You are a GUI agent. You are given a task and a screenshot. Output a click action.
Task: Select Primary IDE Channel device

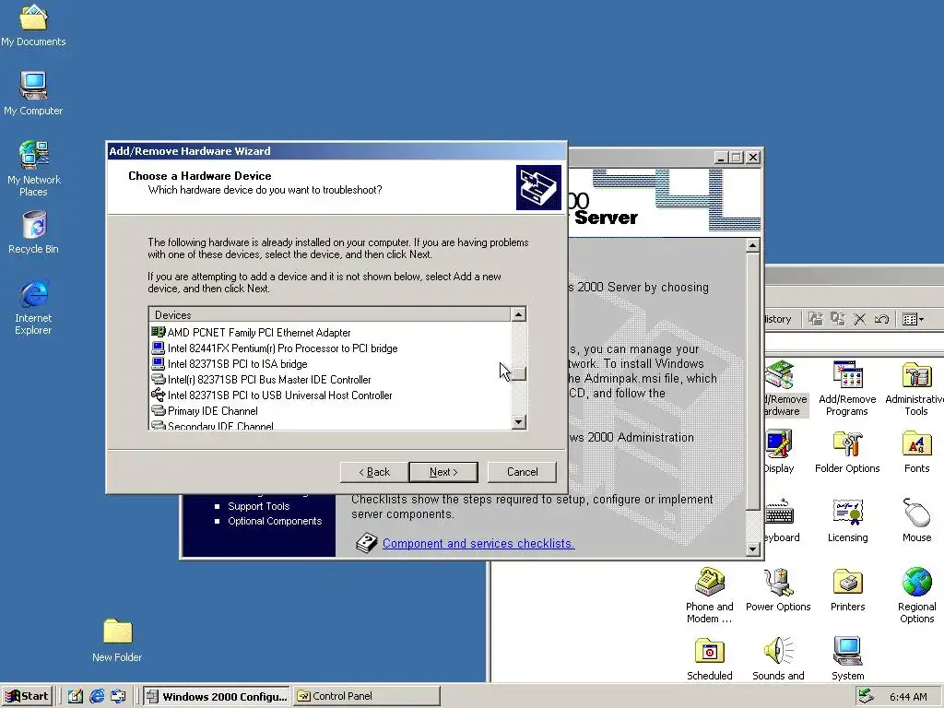coord(330,410)
